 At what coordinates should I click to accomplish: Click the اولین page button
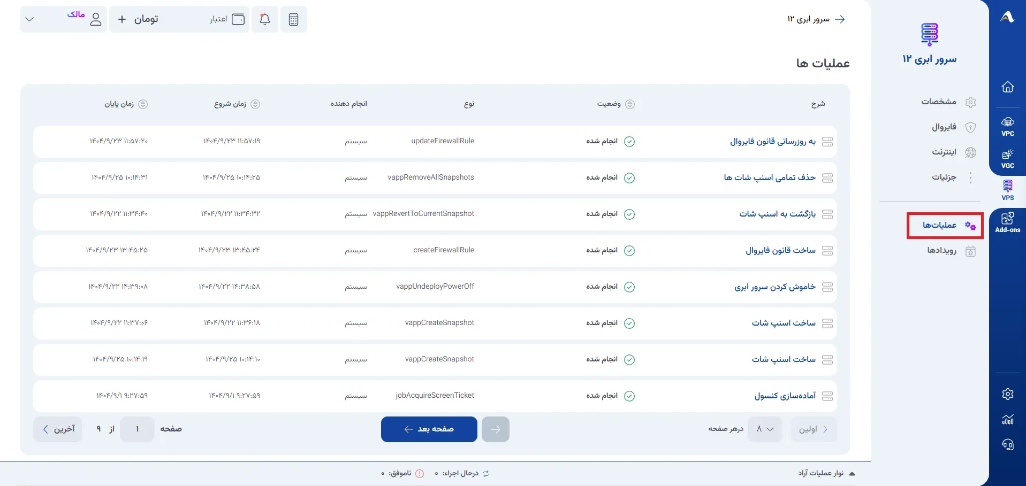pos(814,429)
